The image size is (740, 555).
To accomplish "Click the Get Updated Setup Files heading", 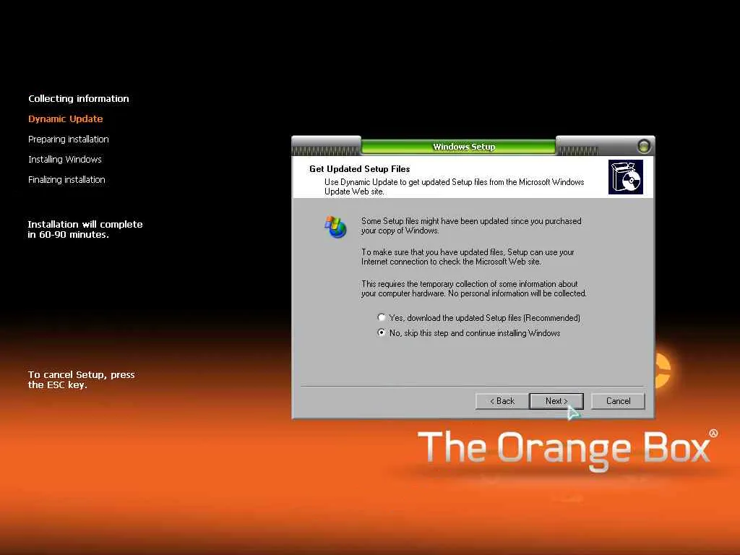I will (360, 169).
